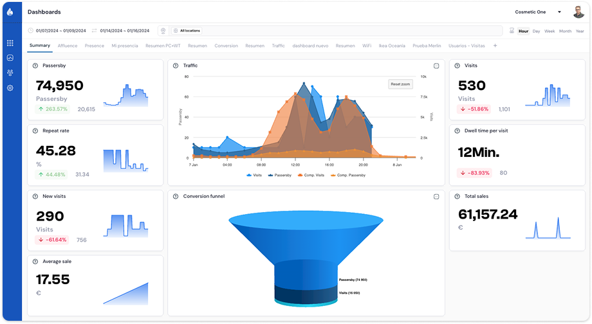This screenshot has height=324, width=592.
Task: Select the Month time granularity button
Action: click(565, 31)
